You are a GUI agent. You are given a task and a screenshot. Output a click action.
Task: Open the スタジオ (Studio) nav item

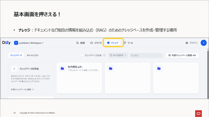pos(96,43)
